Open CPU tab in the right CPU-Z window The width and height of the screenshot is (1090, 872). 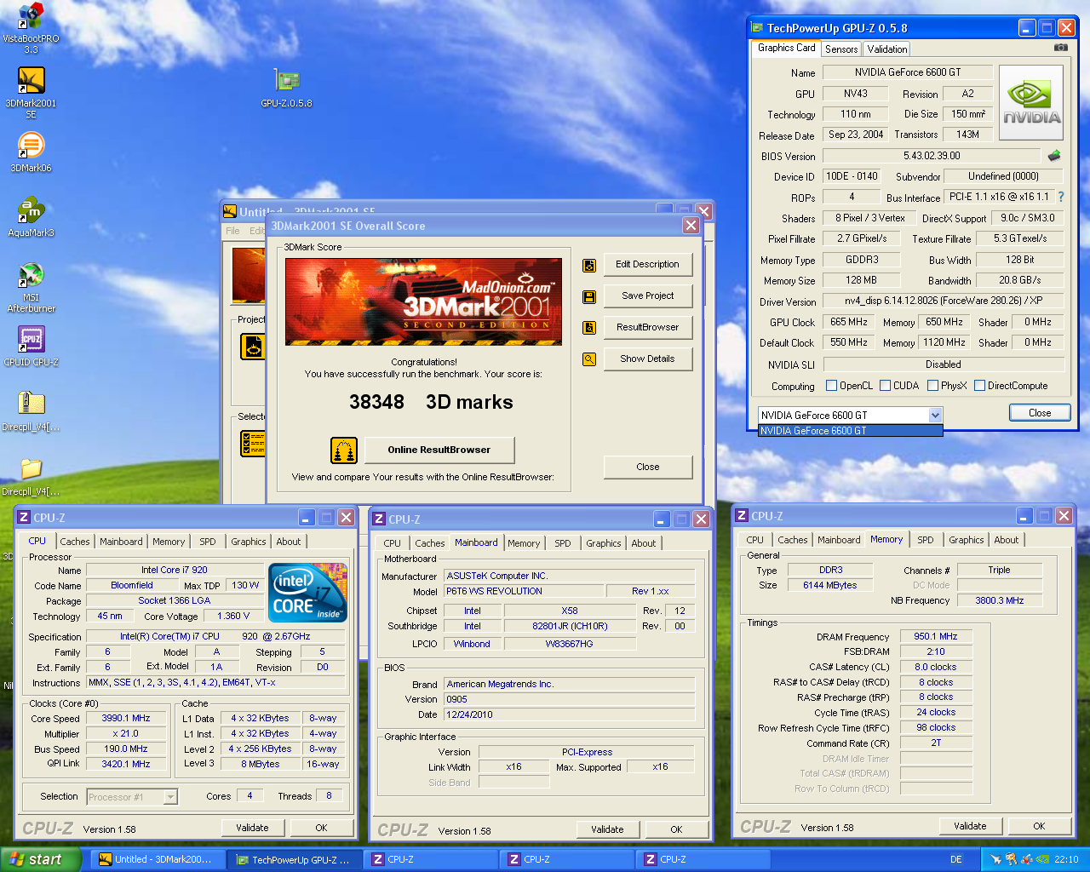755,540
